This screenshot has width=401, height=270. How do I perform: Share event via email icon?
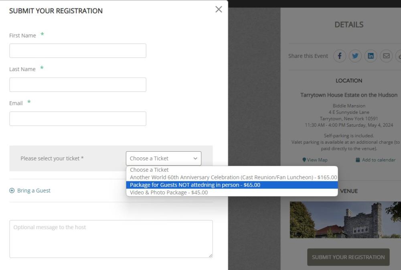click(x=386, y=56)
